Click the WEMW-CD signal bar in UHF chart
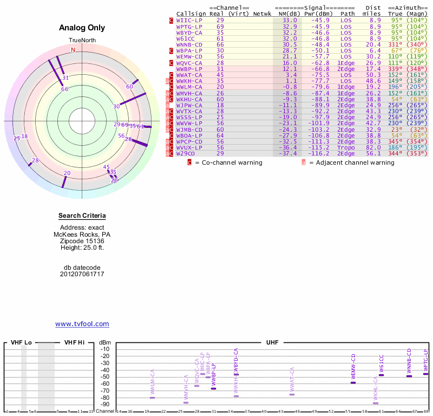Viewport: 433px width, 416px height. pos(353,382)
